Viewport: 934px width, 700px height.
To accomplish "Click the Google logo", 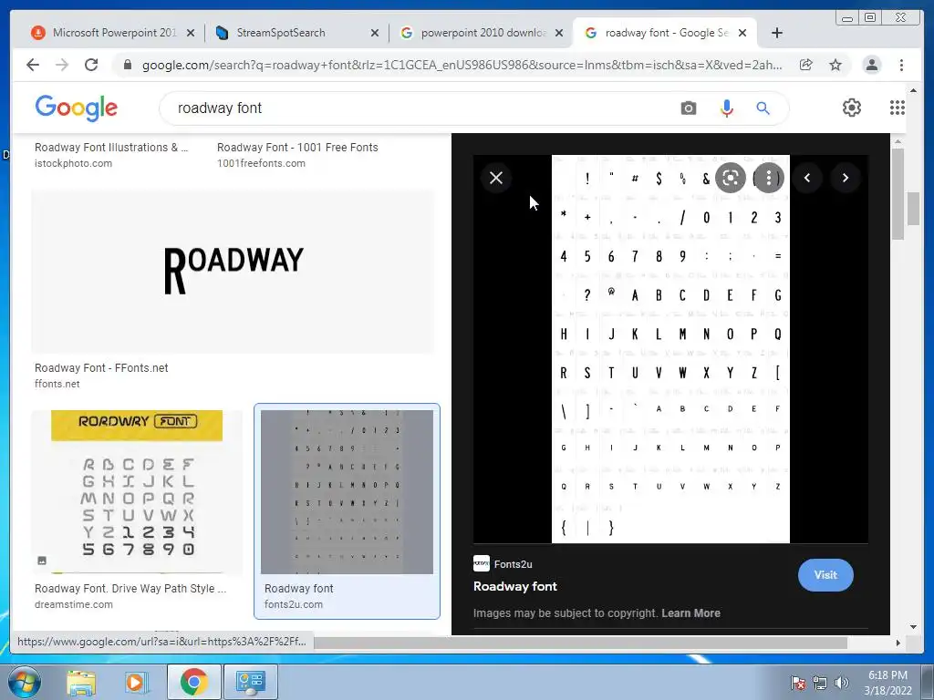I will pos(77,108).
